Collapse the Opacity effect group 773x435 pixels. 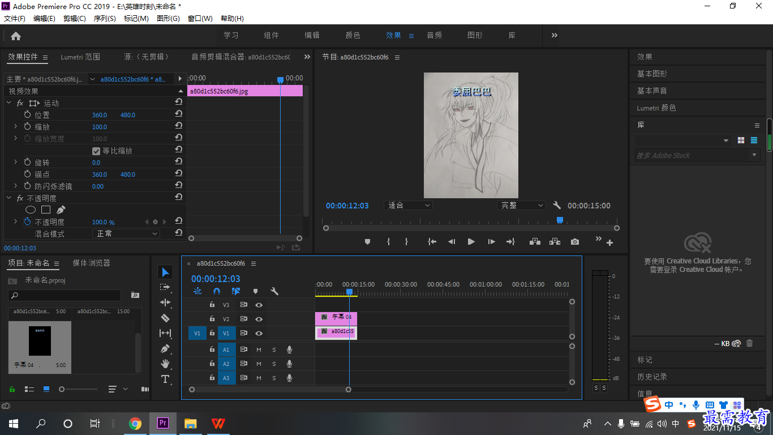[x=8, y=198]
